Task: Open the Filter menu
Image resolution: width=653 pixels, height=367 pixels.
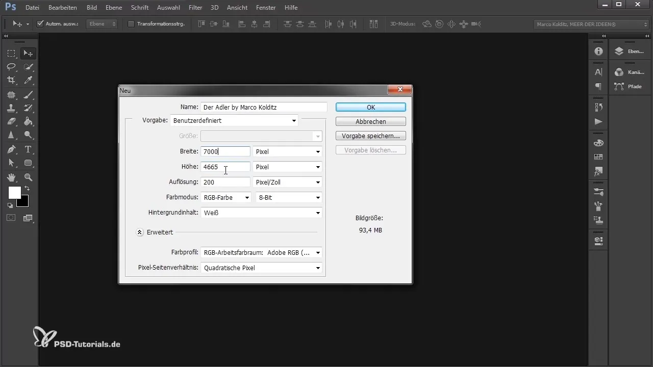Action: [x=195, y=8]
